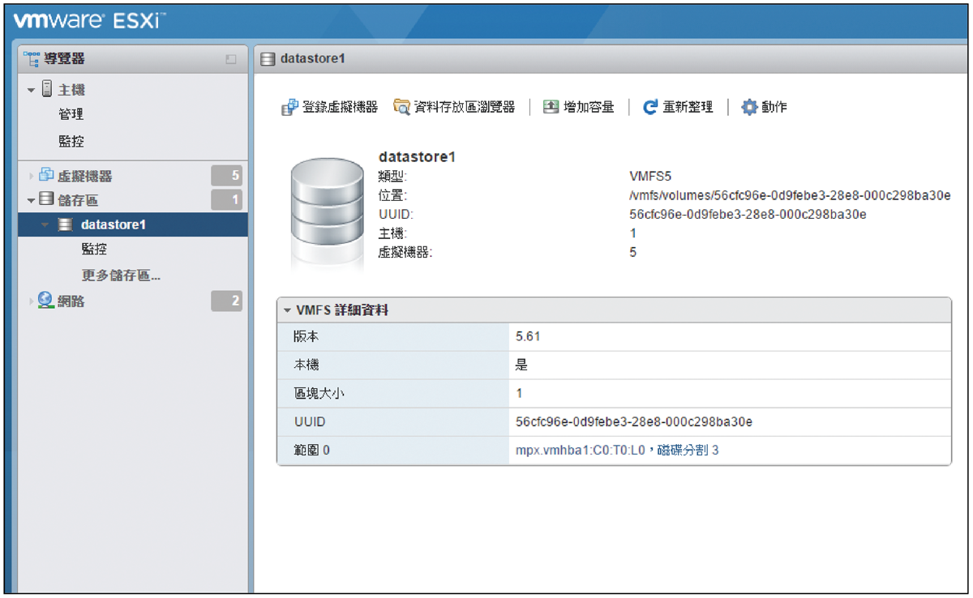Open 監控 (Monitor) under the host node
973x598 pixels.
(x=71, y=141)
